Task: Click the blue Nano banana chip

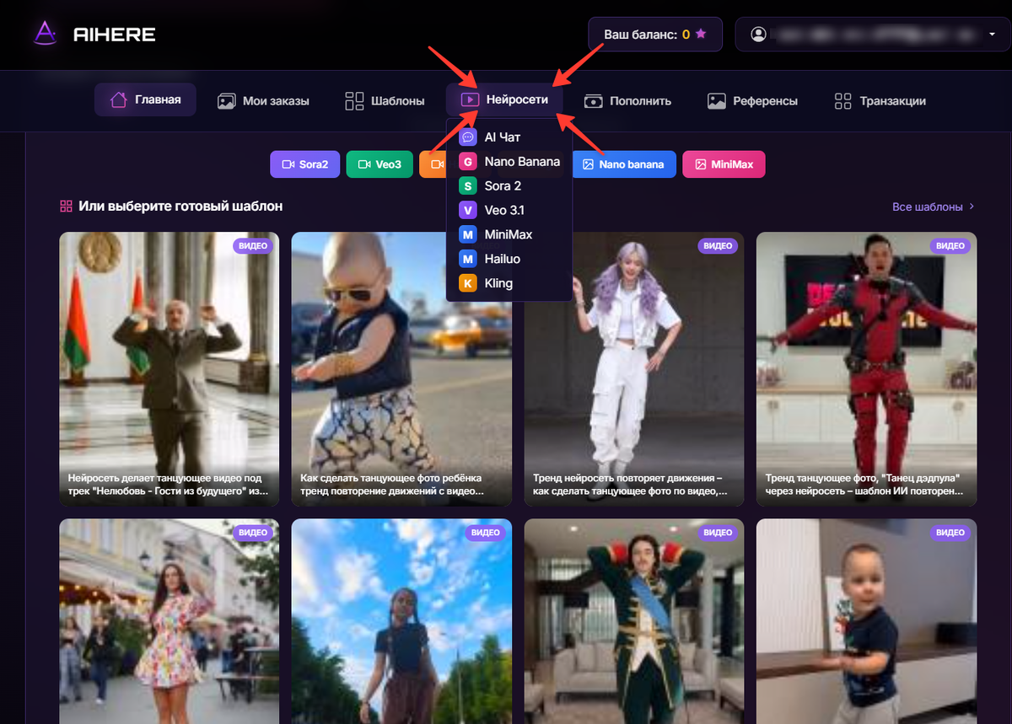Action: [x=624, y=164]
